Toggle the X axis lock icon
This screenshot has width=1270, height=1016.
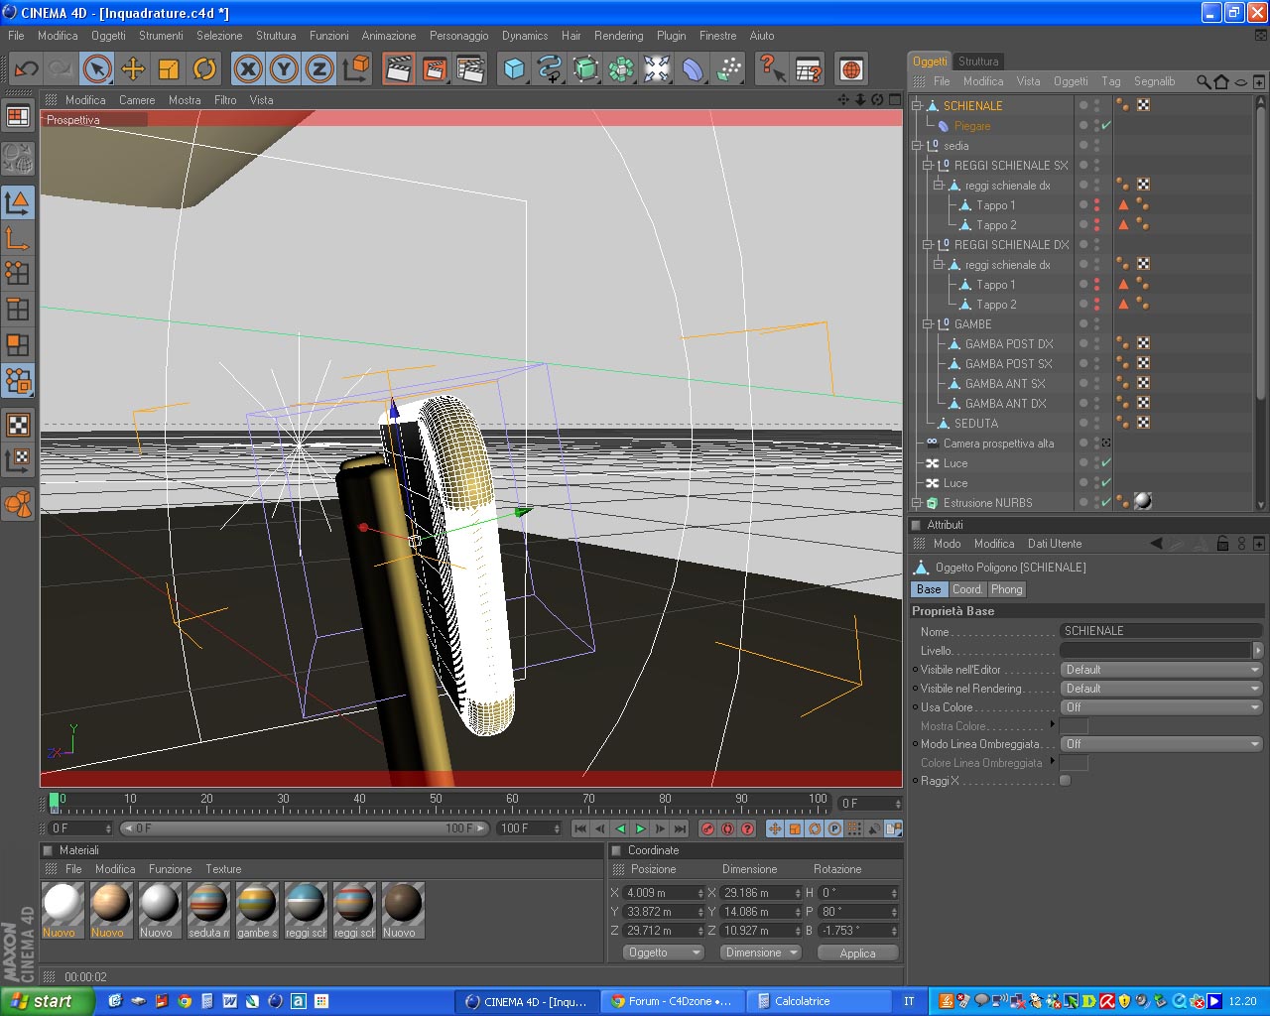tap(248, 68)
